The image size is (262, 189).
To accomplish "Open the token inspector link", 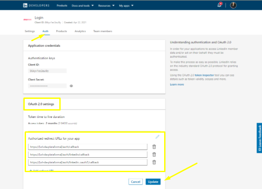I will (x=204, y=75).
